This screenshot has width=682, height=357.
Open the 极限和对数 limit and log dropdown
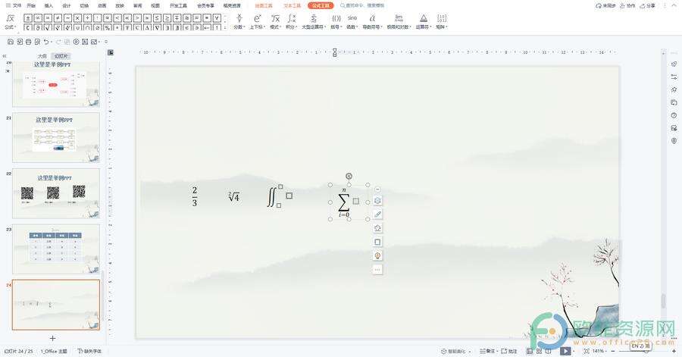399,22
